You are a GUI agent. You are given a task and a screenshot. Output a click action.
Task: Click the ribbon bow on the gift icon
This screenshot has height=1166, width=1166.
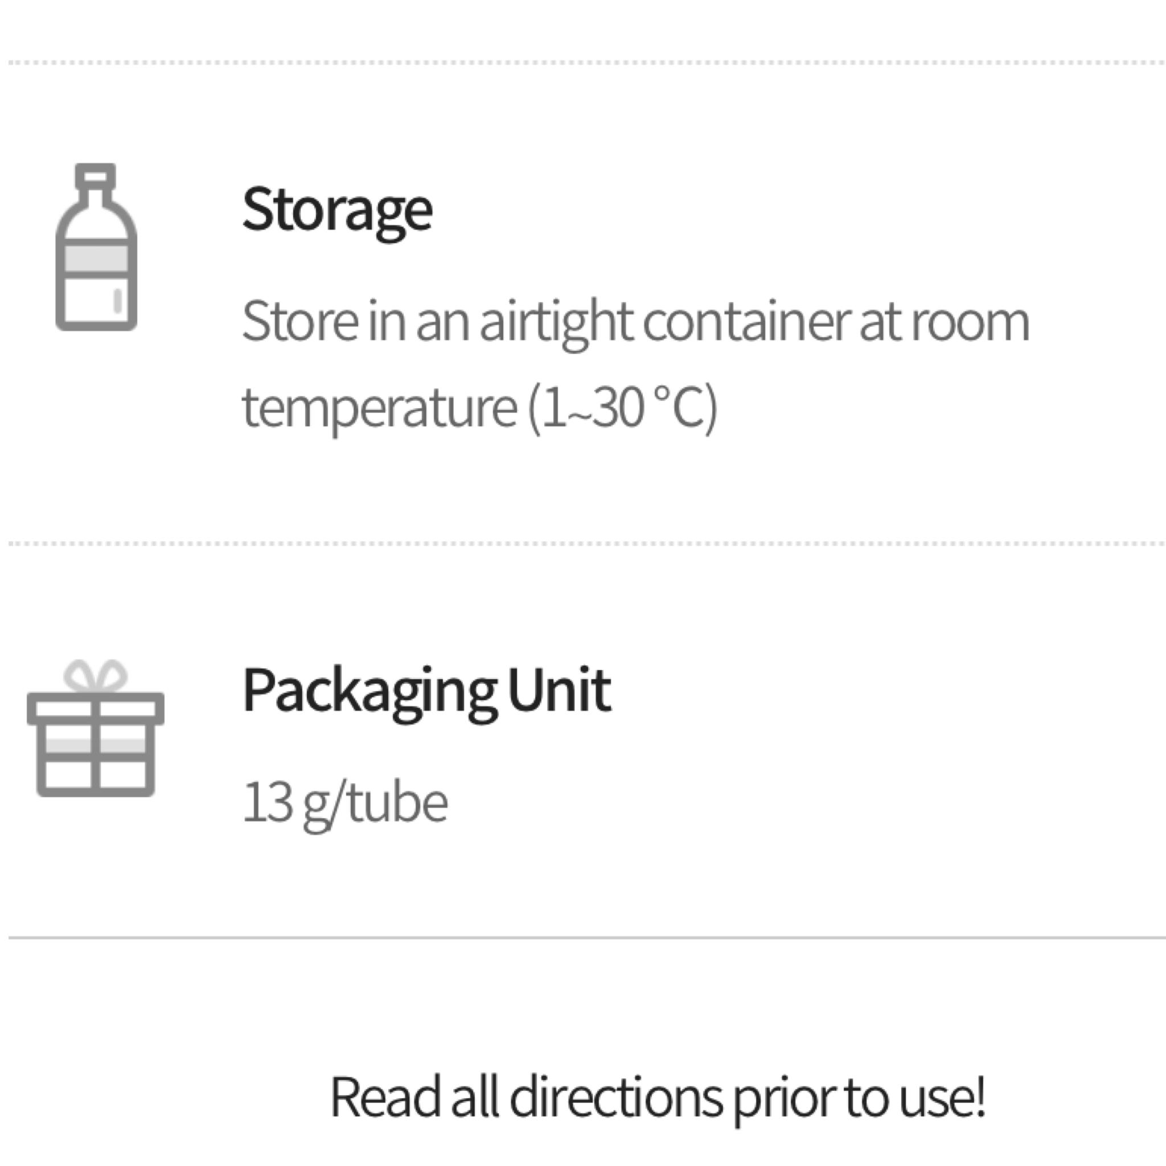pyautogui.click(x=95, y=675)
